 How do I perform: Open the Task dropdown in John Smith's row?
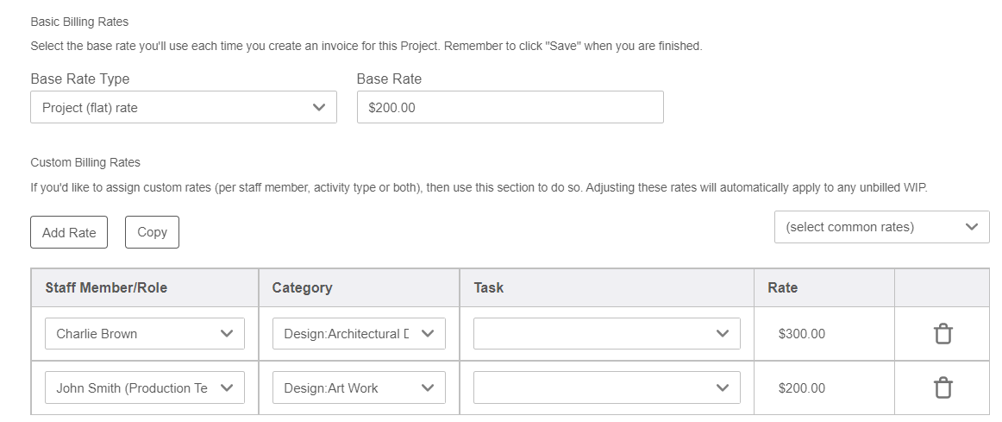(606, 388)
